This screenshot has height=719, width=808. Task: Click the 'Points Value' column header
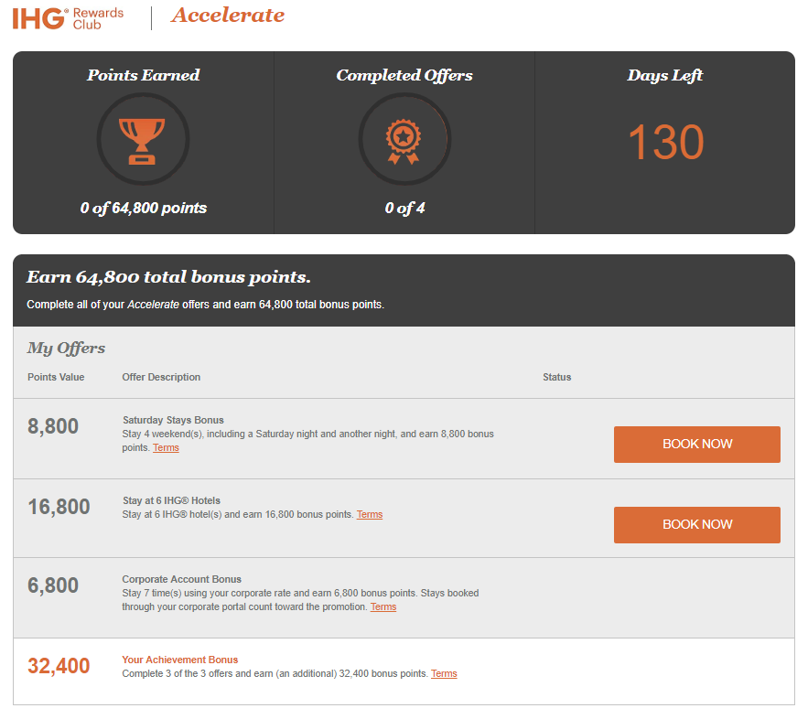[x=56, y=377]
